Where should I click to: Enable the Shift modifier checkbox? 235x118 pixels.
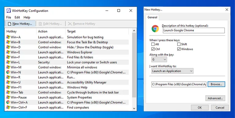pos(179,44)
